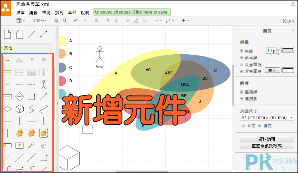The image size is (298, 173).
Task: Redo the last undone action
Action: click(85, 20)
